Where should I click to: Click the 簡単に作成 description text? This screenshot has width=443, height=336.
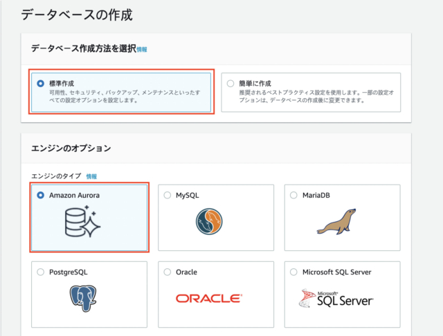click(x=316, y=96)
